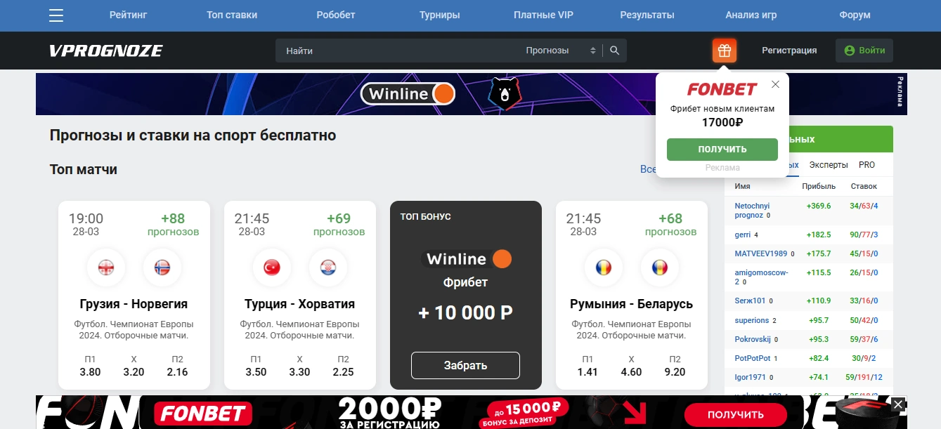Click the search magnifier icon
Image resolution: width=941 pixels, height=429 pixels.
pos(614,51)
